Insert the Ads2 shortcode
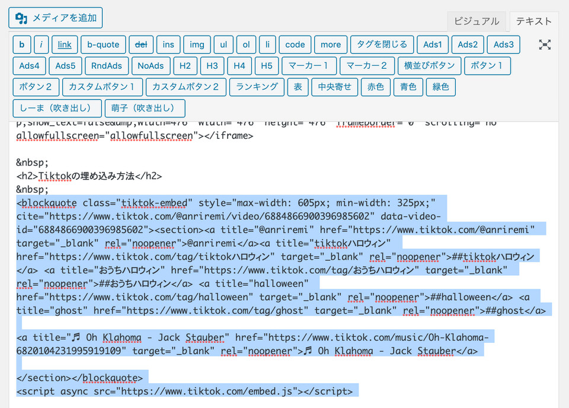This screenshot has width=569, height=408. click(x=468, y=44)
